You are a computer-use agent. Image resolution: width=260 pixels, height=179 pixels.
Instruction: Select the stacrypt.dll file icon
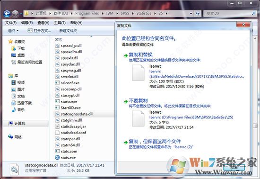click(57, 95)
